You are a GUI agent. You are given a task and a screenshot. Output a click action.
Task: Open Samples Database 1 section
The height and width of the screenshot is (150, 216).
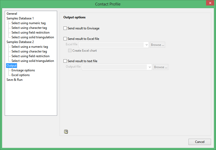tap(20, 18)
